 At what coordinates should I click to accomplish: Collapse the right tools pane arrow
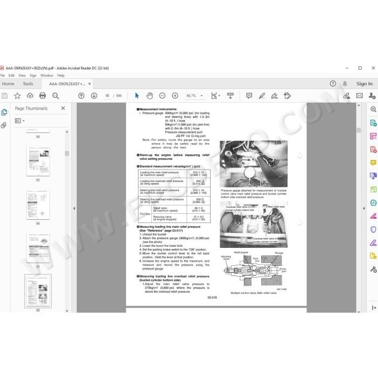coord(364,208)
